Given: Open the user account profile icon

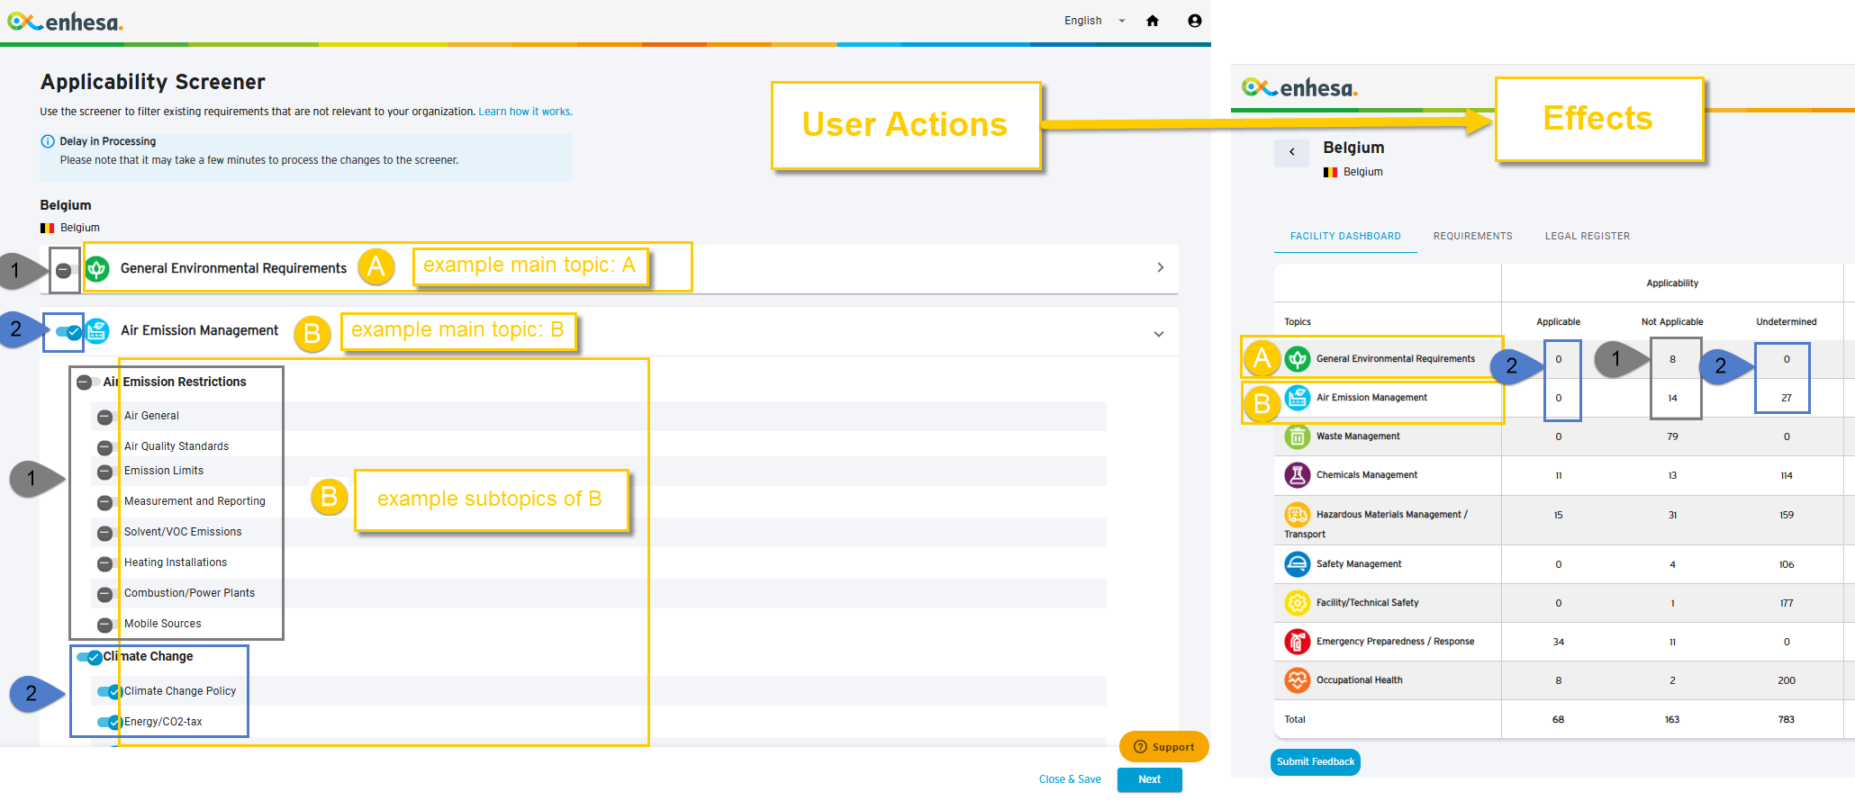Looking at the screenshot, I should click(1195, 21).
